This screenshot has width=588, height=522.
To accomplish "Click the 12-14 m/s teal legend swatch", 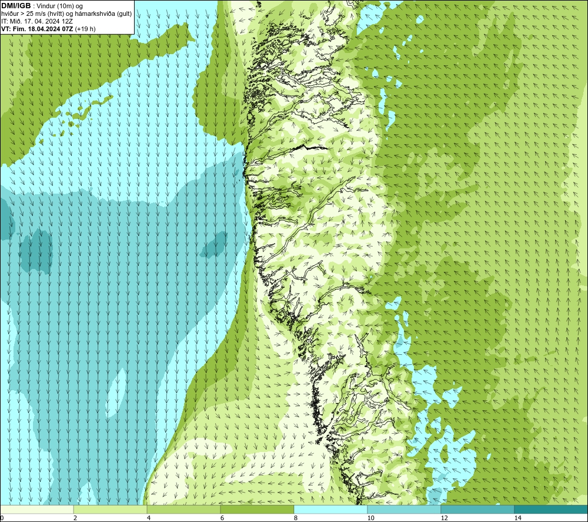I will pos(477,509).
